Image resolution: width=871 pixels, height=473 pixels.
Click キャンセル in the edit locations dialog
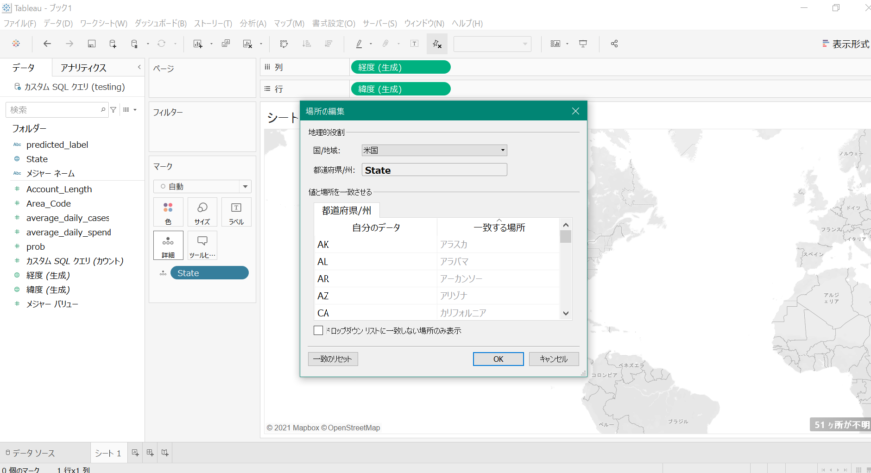[x=553, y=359]
